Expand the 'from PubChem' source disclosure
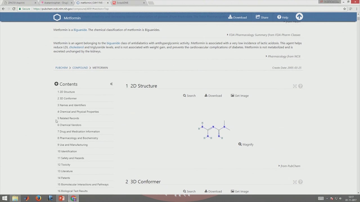The height and width of the screenshot is (202, 360). click(289, 166)
